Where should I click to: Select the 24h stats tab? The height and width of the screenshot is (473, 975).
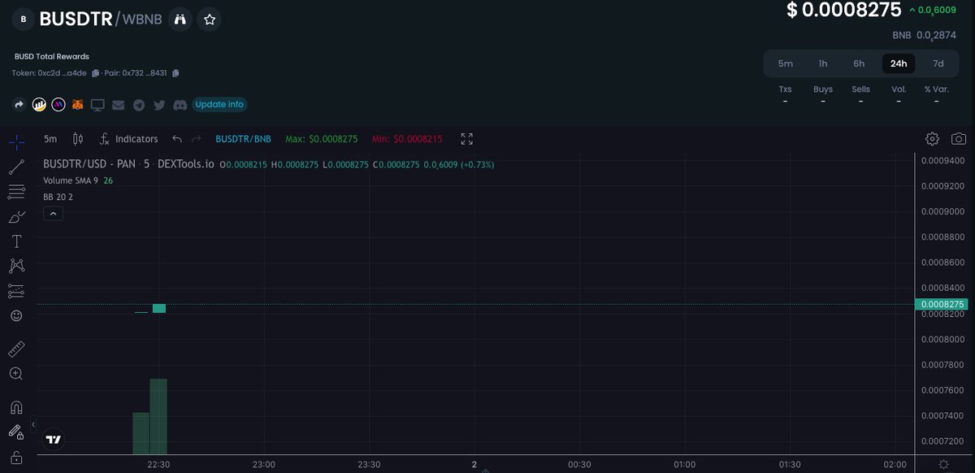pos(899,63)
